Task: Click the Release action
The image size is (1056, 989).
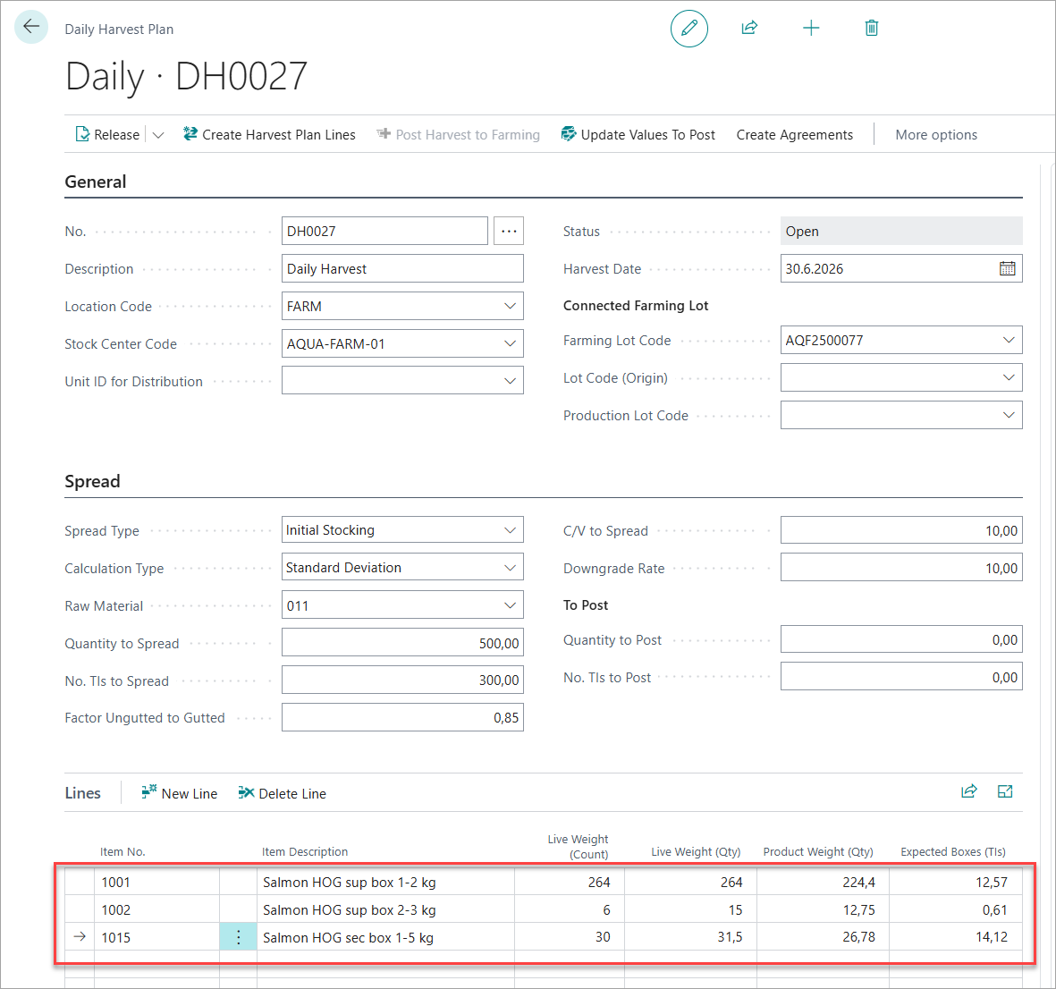Action: [x=108, y=135]
